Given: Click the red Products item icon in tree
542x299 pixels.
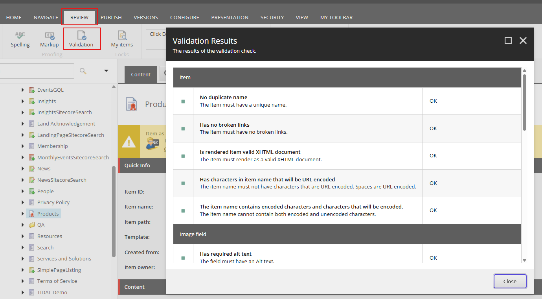Looking at the screenshot, I should pos(31,213).
